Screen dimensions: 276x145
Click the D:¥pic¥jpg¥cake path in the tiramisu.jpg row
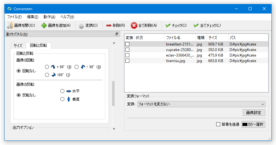coord(243,61)
